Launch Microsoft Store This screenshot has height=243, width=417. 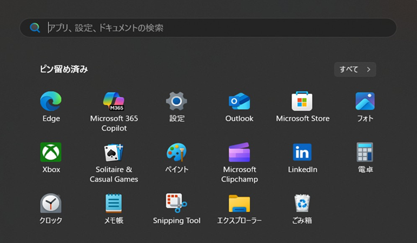click(x=302, y=102)
